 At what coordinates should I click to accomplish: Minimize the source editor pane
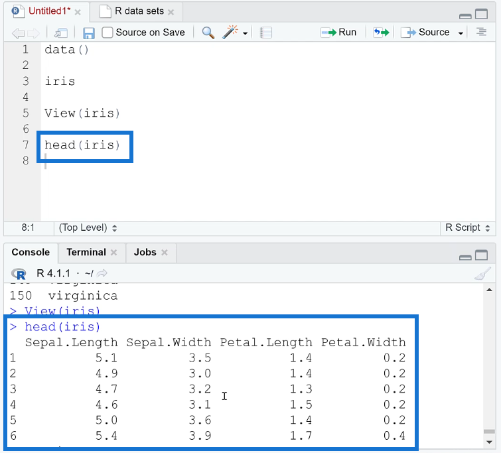pyautogui.click(x=465, y=17)
